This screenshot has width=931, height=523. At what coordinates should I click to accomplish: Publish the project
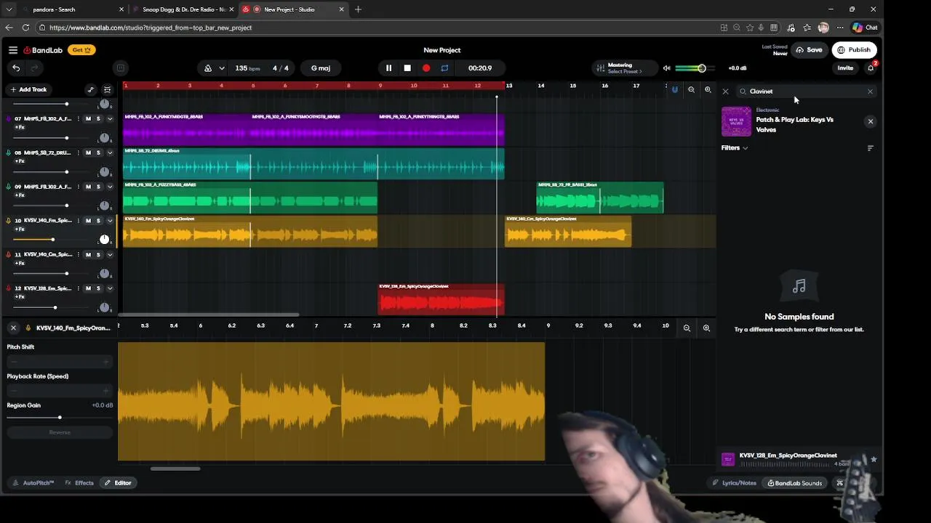(854, 50)
